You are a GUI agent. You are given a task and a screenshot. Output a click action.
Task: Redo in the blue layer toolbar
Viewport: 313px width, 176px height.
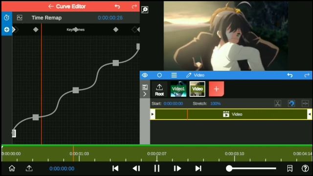click(x=307, y=75)
